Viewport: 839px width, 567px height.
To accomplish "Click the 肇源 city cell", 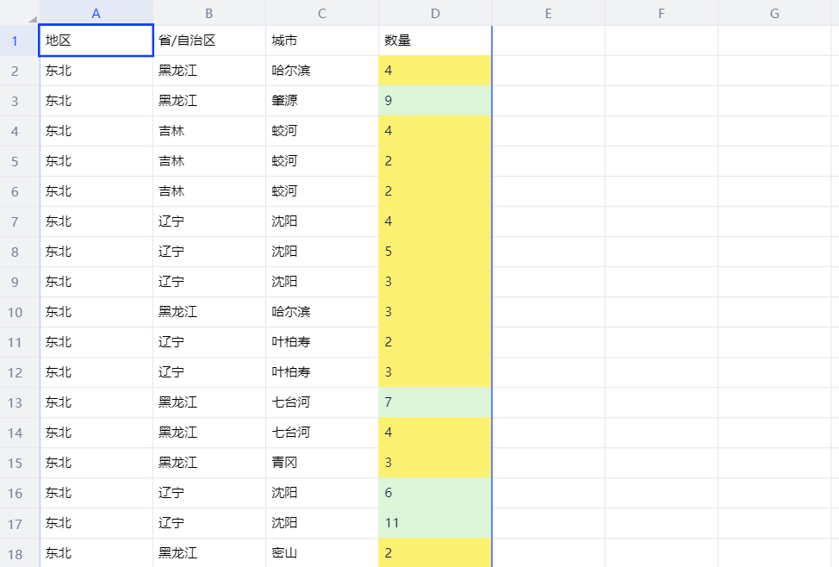I will (x=321, y=101).
